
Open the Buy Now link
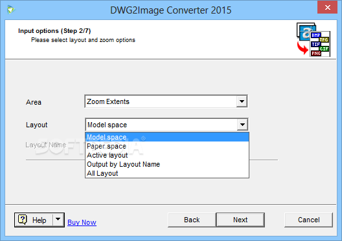click(x=82, y=222)
